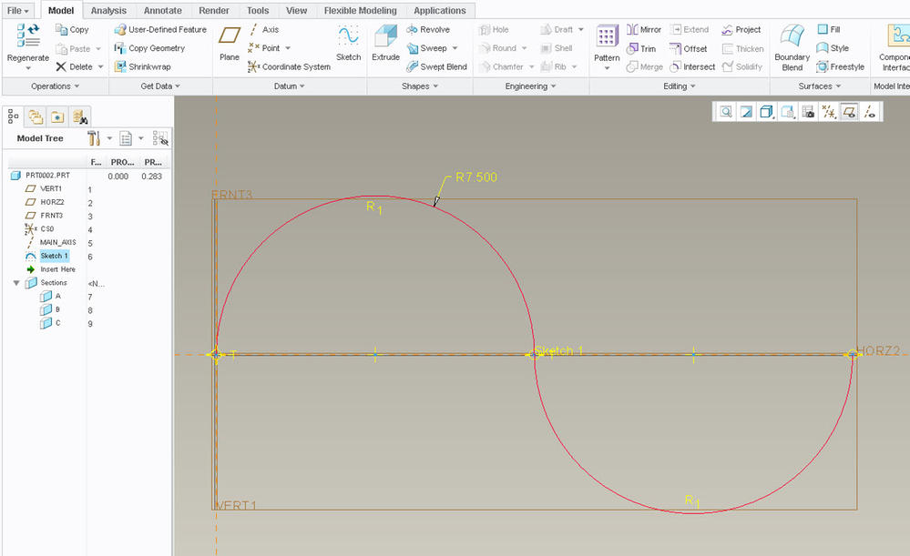The height and width of the screenshot is (556, 910).
Task: Toggle datum display filters in graphics toolbar
Action: coord(829,111)
